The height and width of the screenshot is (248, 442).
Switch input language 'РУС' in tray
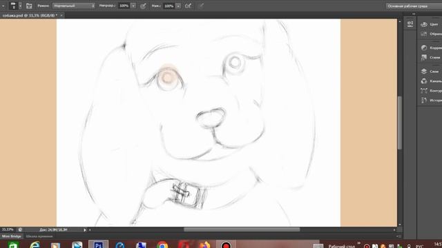pyautogui.click(x=419, y=247)
